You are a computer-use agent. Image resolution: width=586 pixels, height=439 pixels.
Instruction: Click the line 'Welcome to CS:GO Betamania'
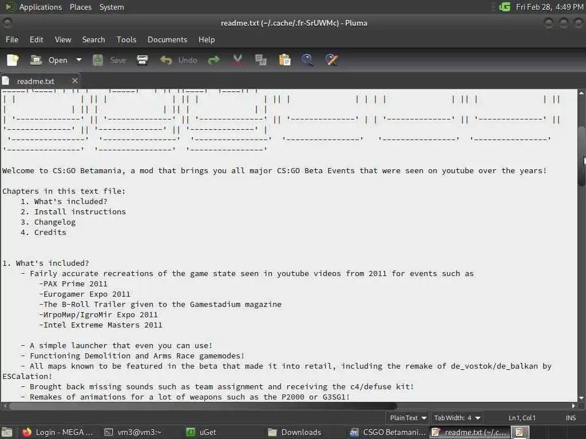[274, 170]
